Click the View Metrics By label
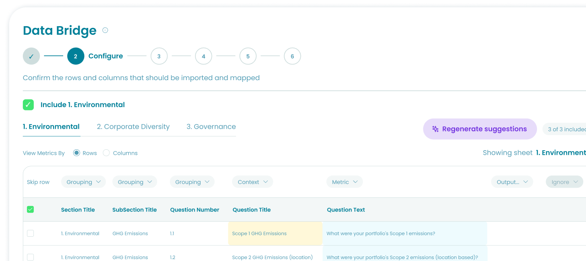Screen dimensions: 586x261 44,153
